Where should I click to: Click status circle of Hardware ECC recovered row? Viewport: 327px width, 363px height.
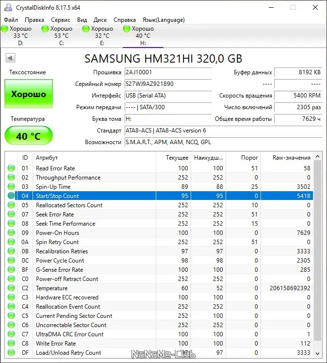click(11, 297)
